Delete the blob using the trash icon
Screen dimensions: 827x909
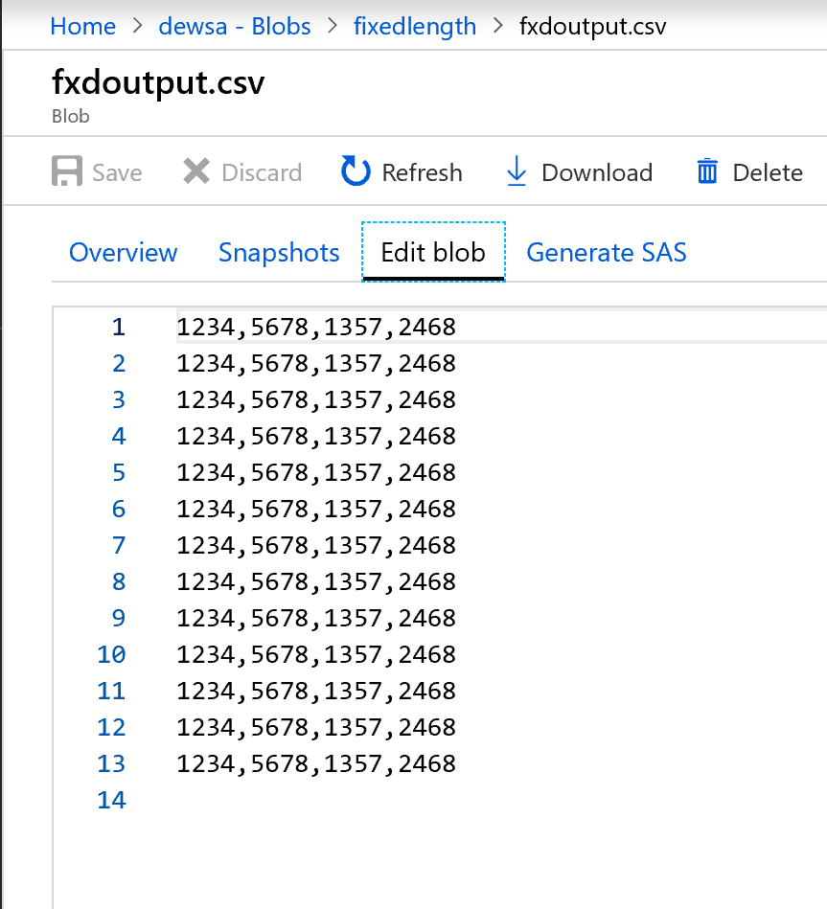pos(707,171)
